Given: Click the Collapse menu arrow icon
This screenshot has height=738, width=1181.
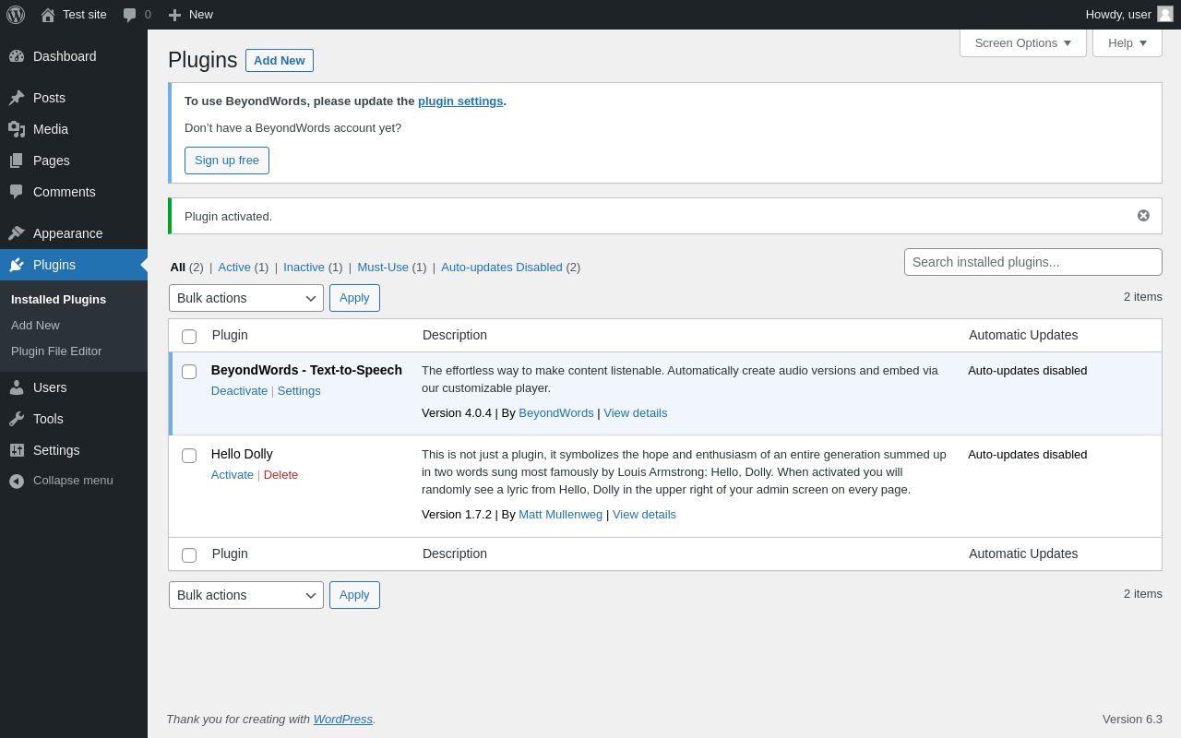Looking at the screenshot, I should [x=17, y=482].
